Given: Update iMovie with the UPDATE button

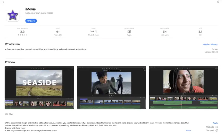Looking at the screenshot, I should coord(31,21).
